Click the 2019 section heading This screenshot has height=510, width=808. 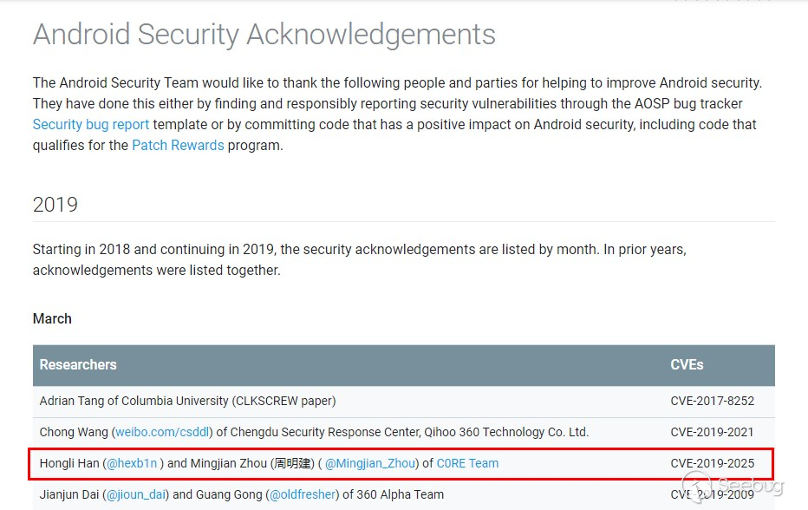(x=55, y=205)
